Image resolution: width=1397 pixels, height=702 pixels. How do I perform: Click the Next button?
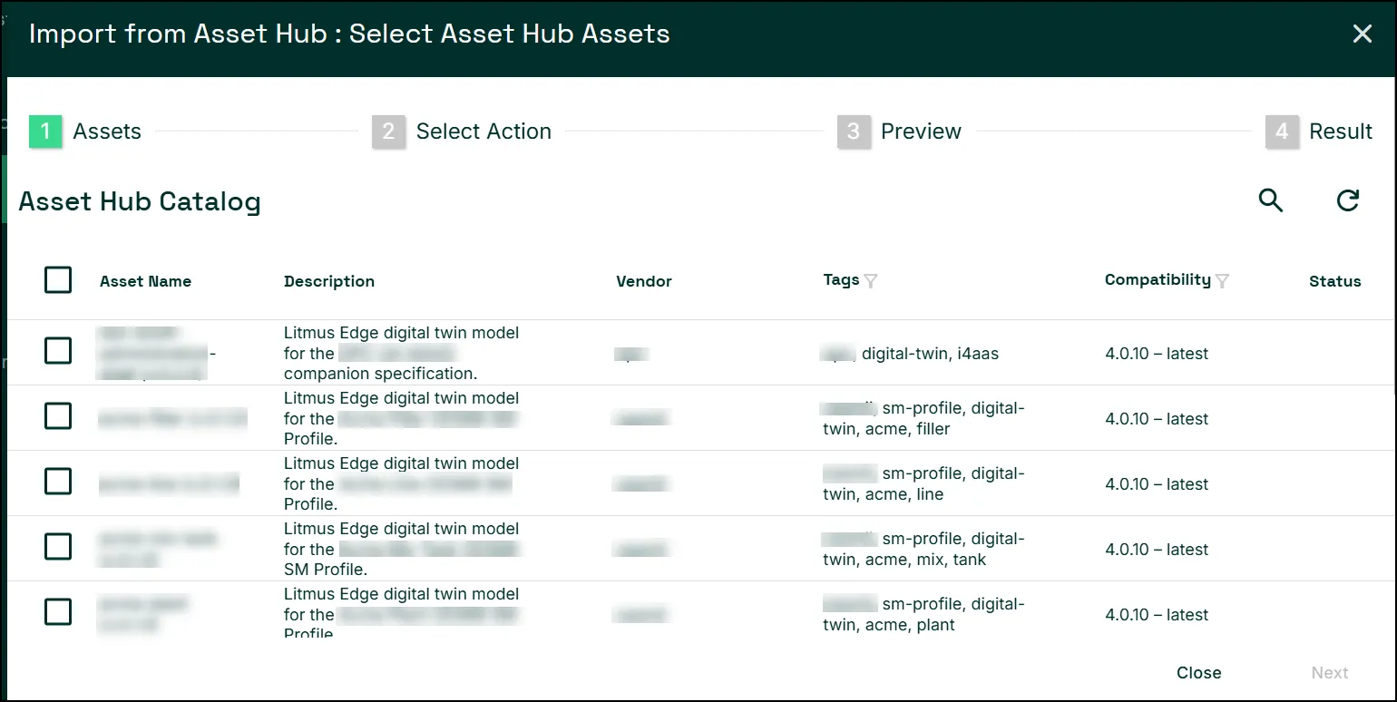pyautogui.click(x=1330, y=673)
